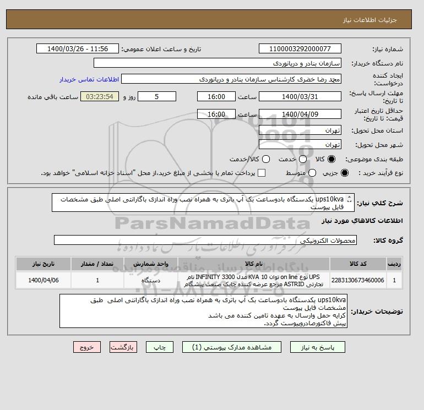Image resolution: width=424 pixels, height=410 pixels.
Task: Click the استان محل تحویل field تهران
Action: click(300, 130)
